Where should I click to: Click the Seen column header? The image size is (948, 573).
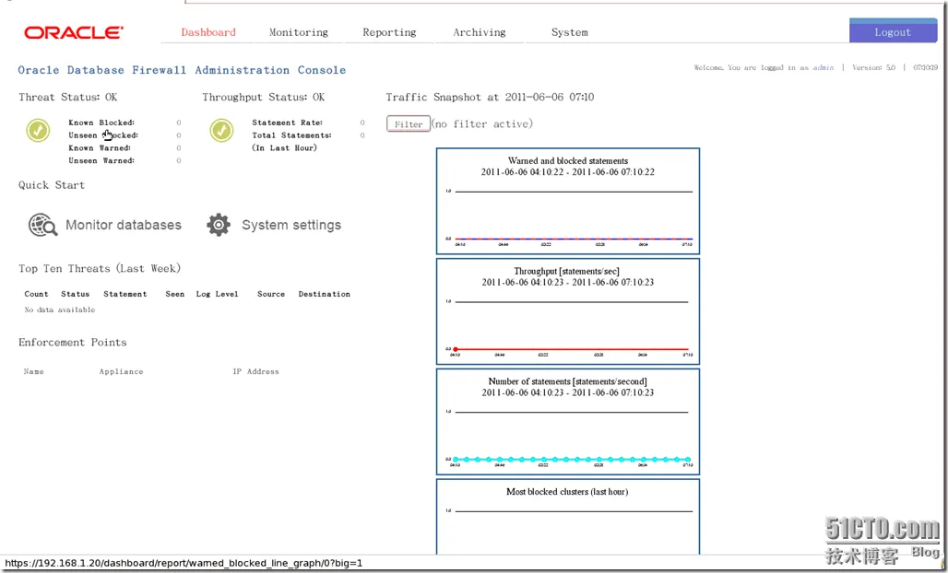(x=175, y=294)
